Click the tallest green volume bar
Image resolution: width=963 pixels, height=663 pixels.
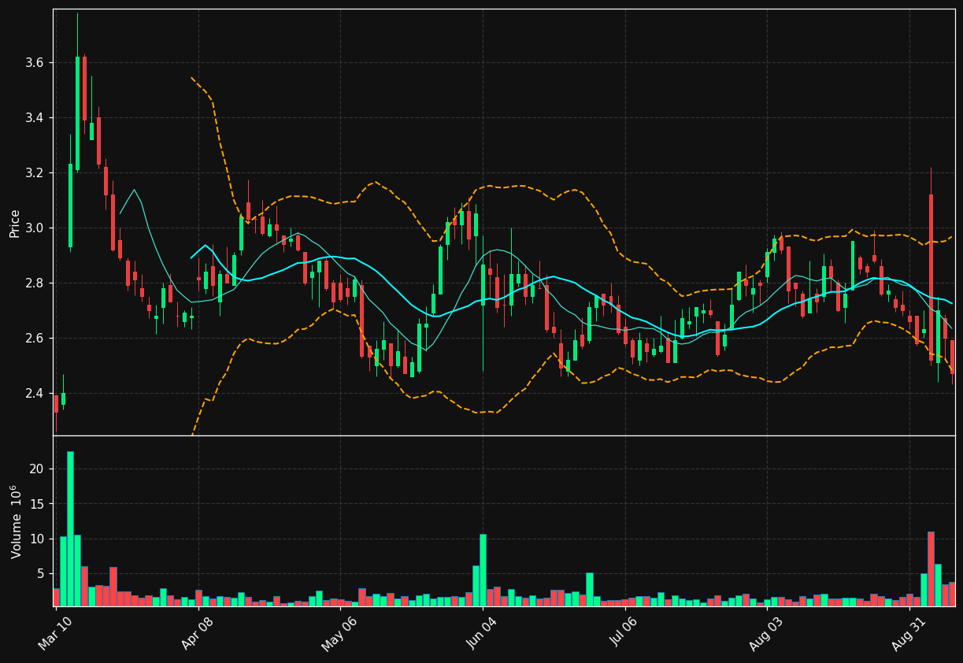(70, 528)
